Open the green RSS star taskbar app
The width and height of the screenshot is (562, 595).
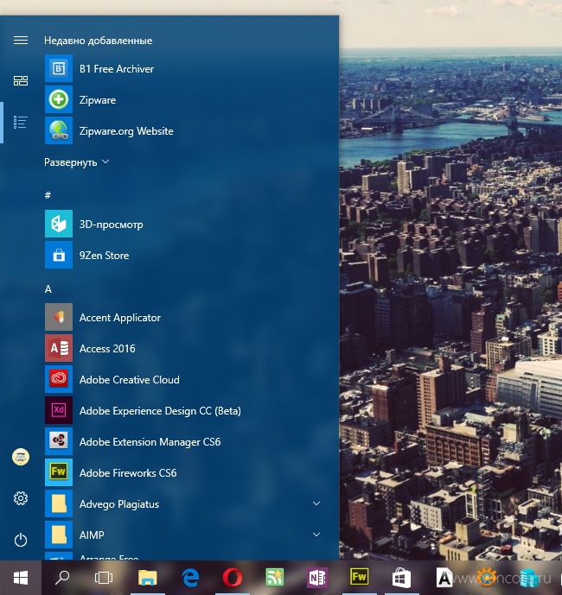[275, 578]
